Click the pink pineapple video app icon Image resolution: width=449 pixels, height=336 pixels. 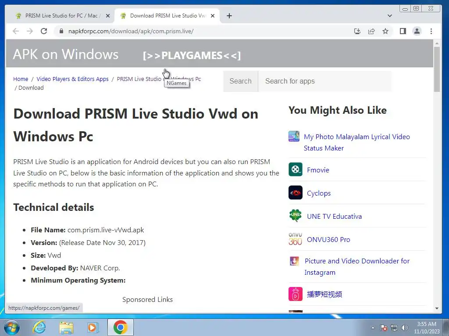point(296,294)
